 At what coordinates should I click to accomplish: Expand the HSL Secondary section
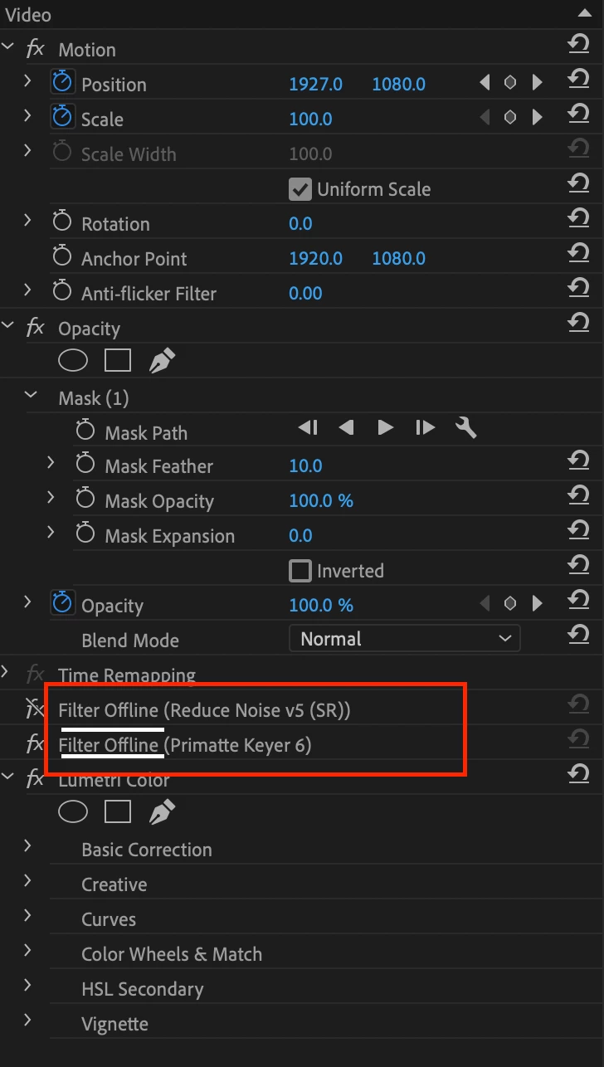(27, 985)
